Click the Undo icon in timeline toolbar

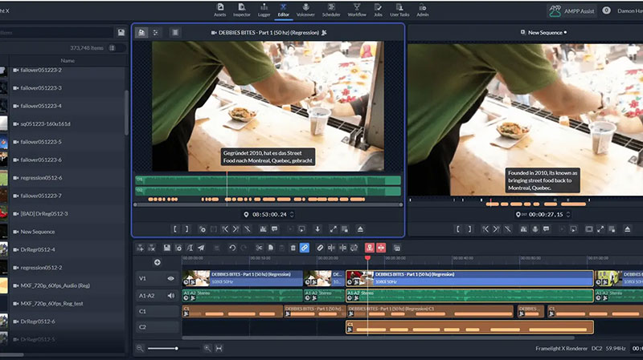coord(232,249)
